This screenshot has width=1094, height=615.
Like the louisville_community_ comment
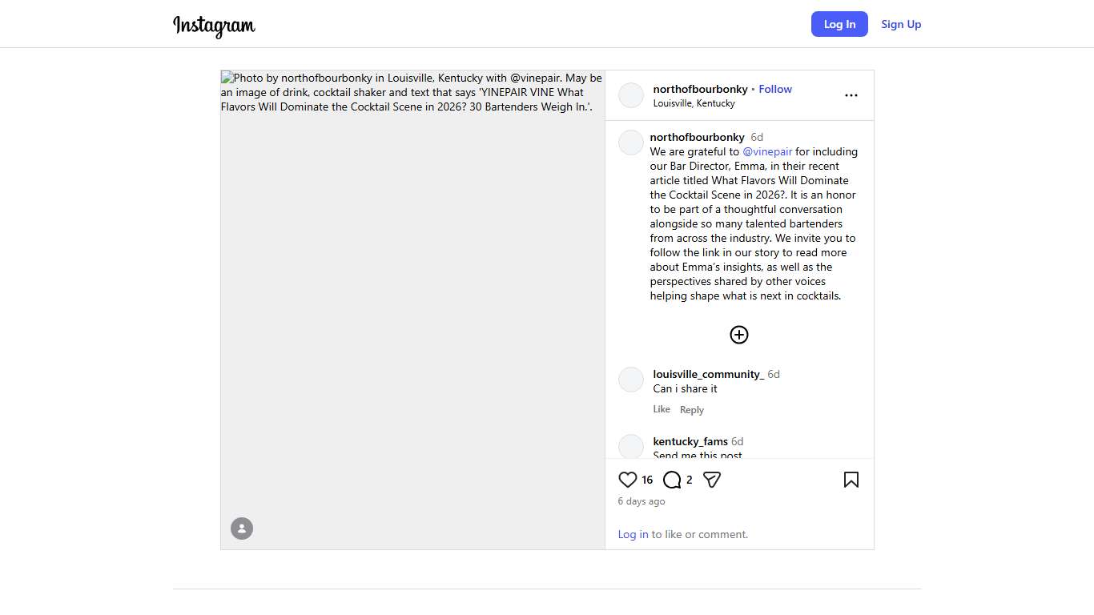point(662,409)
